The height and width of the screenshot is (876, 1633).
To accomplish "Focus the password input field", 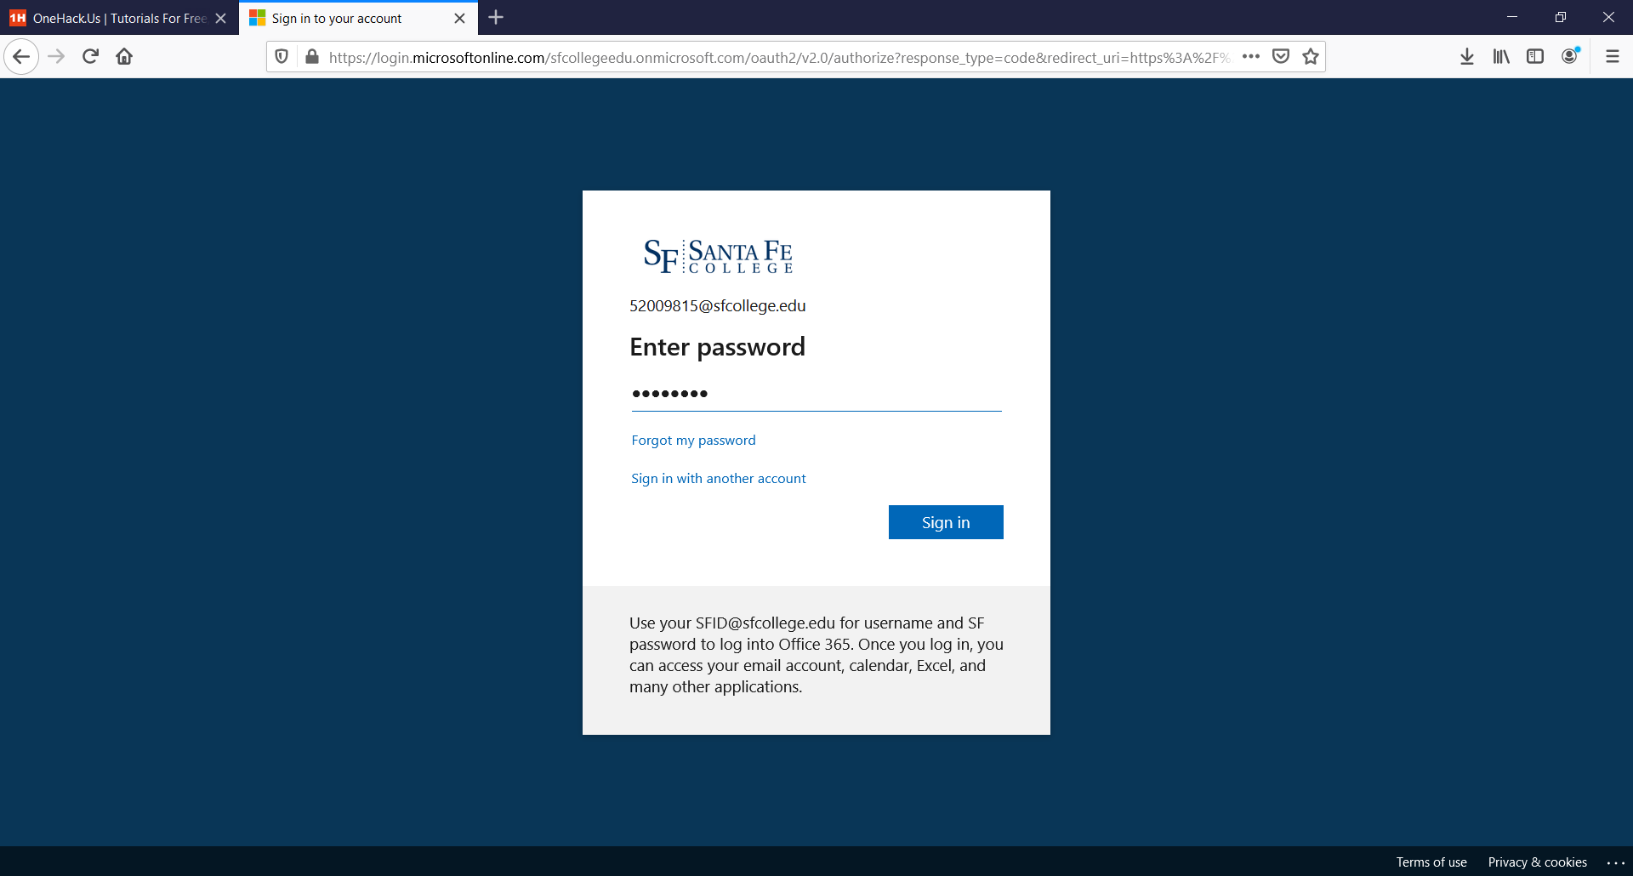I will click(x=816, y=394).
